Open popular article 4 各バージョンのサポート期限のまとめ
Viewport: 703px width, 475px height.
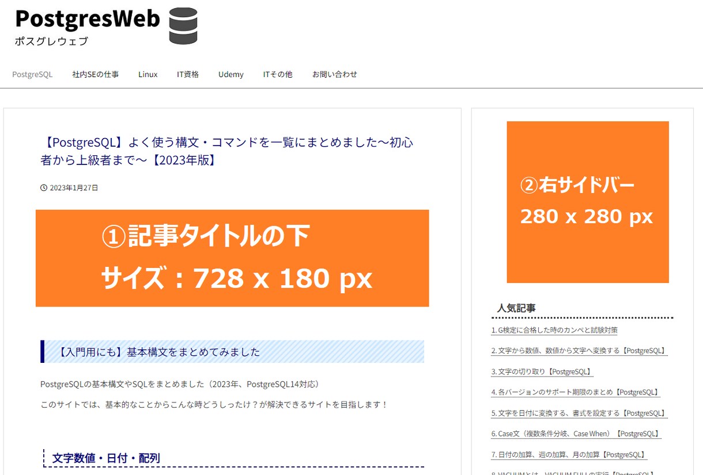click(576, 392)
